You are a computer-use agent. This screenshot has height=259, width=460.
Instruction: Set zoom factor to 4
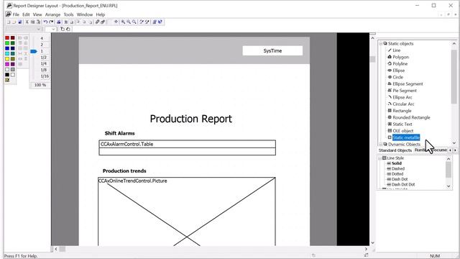click(x=42, y=38)
